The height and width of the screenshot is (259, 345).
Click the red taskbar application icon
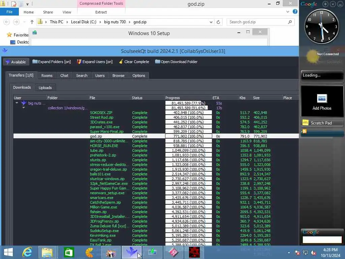(194, 252)
